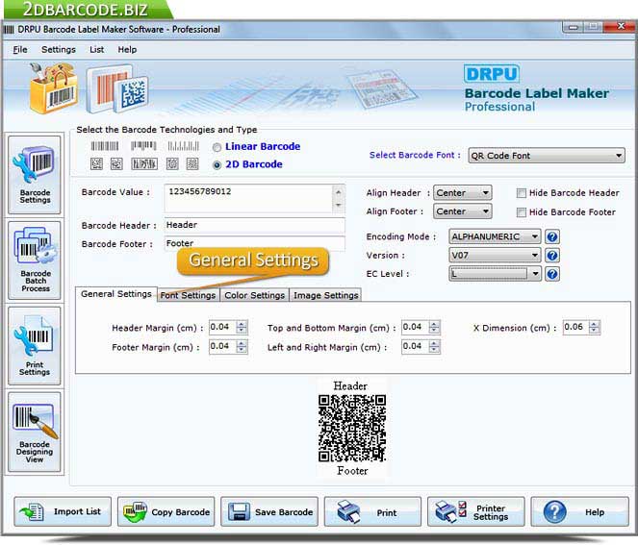Click the PDF417 style sample icon
This screenshot has width=638, height=545.
pyautogui.click(x=144, y=164)
